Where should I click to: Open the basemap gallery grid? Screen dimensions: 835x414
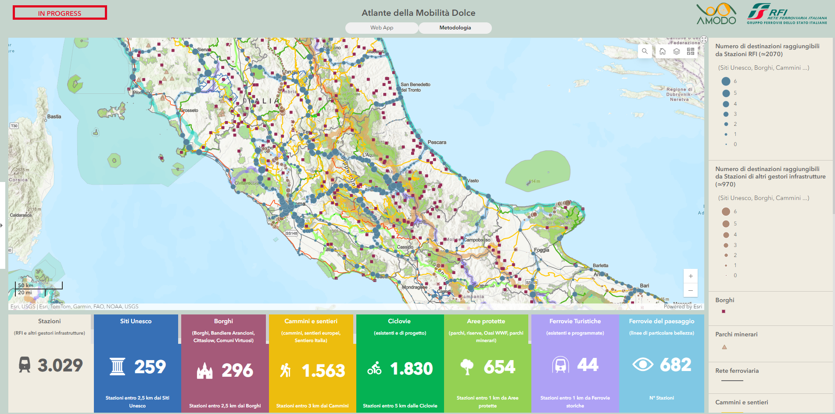click(x=691, y=51)
